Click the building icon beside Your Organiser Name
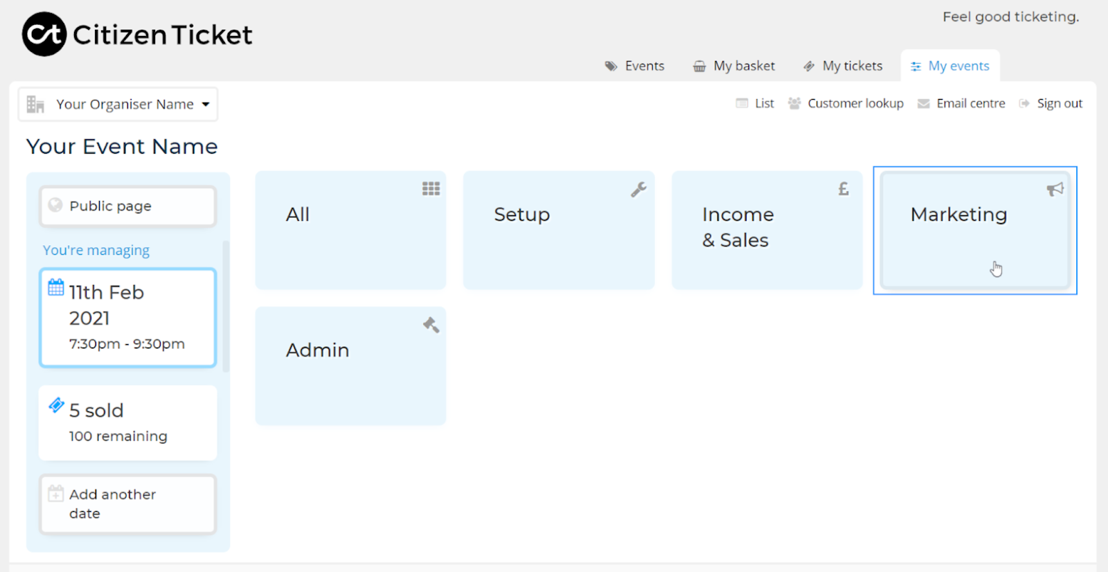 35,105
